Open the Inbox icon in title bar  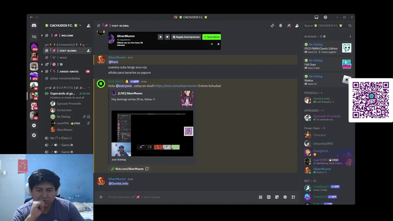point(317,17)
